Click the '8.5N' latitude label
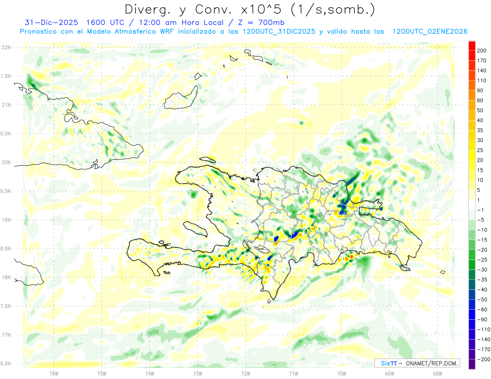The height and width of the screenshot is (379, 491). (6, 249)
